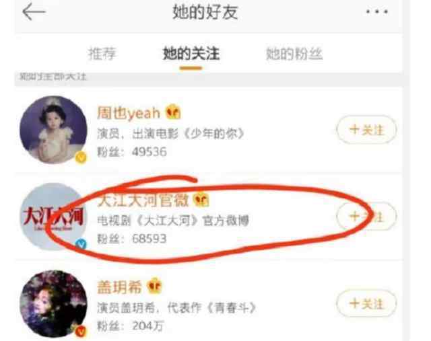Open 周也yeah's profile avatar
Viewport: 431px width, 341px height.
pyautogui.click(x=53, y=130)
